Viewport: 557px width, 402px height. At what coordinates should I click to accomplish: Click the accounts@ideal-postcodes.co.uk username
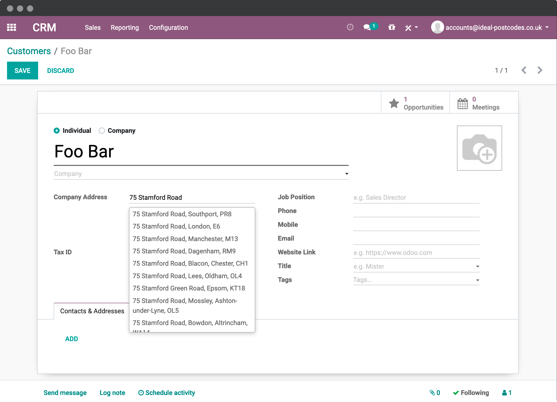point(494,28)
